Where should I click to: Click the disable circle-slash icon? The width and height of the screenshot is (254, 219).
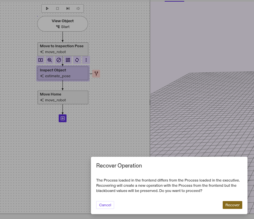(59, 60)
